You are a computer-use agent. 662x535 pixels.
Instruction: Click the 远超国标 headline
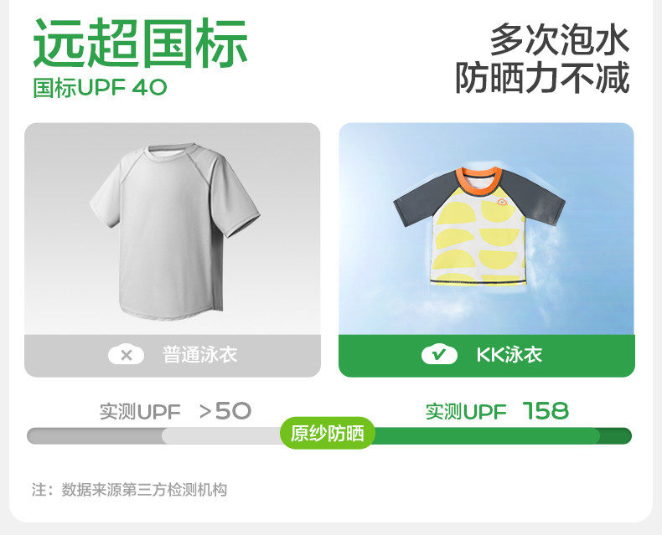(140, 43)
